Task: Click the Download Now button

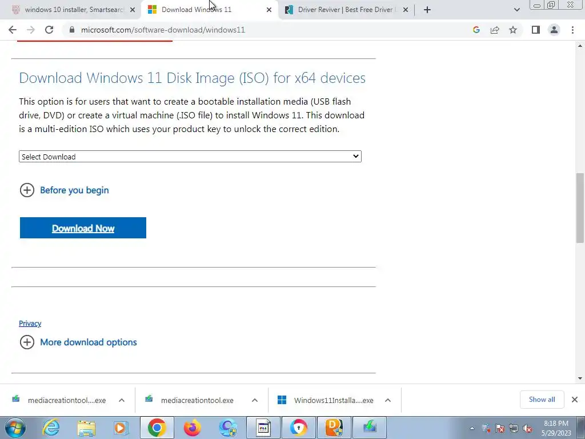Action: (x=83, y=228)
